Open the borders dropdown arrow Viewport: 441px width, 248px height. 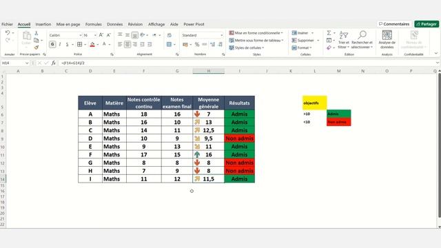coord(85,44)
